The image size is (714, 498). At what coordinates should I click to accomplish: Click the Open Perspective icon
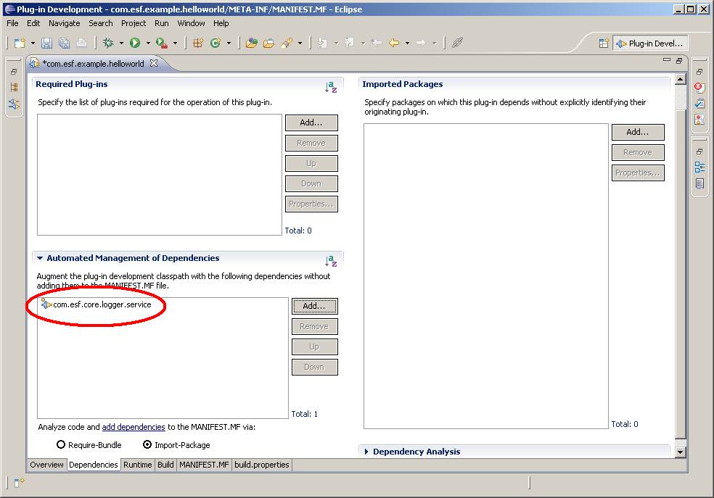pyautogui.click(x=604, y=43)
